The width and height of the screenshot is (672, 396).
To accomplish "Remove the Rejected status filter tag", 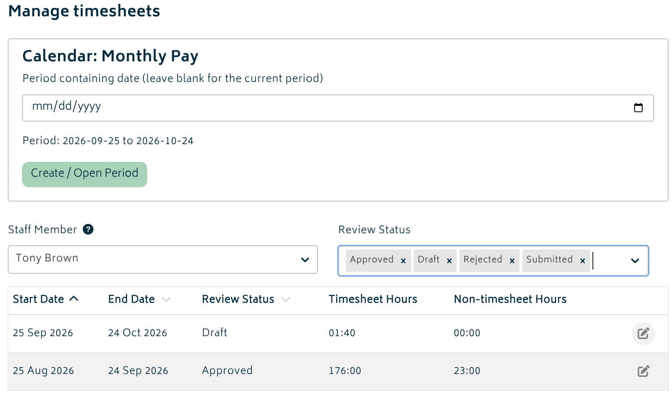I will click(x=512, y=260).
